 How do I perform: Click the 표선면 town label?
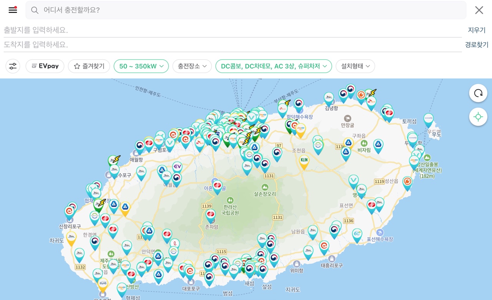click(346, 205)
